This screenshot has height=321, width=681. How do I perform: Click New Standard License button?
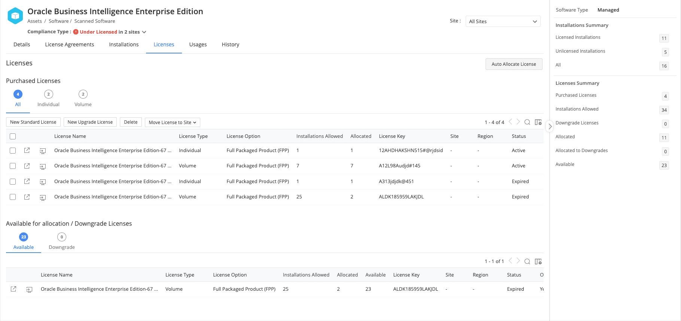pyautogui.click(x=33, y=122)
